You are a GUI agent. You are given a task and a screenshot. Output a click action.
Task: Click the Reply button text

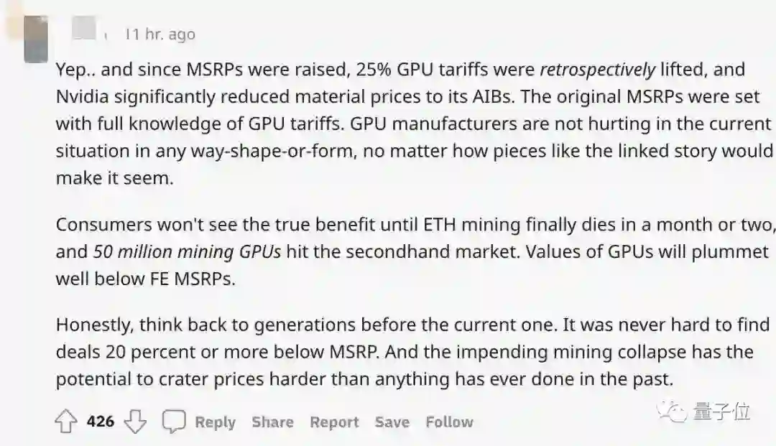coord(215,422)
